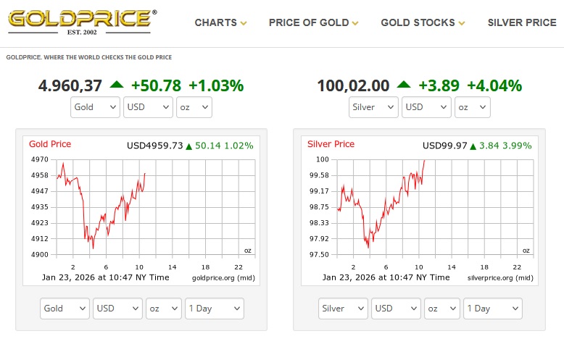The width and height of the screenshot is (564, 352).
Task: Open the Price of Gold menu
Action: 313,22
